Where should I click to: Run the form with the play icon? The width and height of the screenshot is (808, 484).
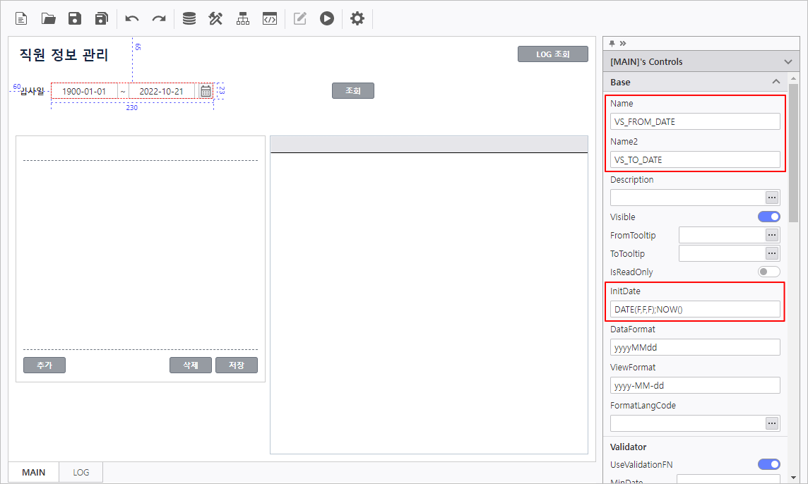(x=326, y=18)
